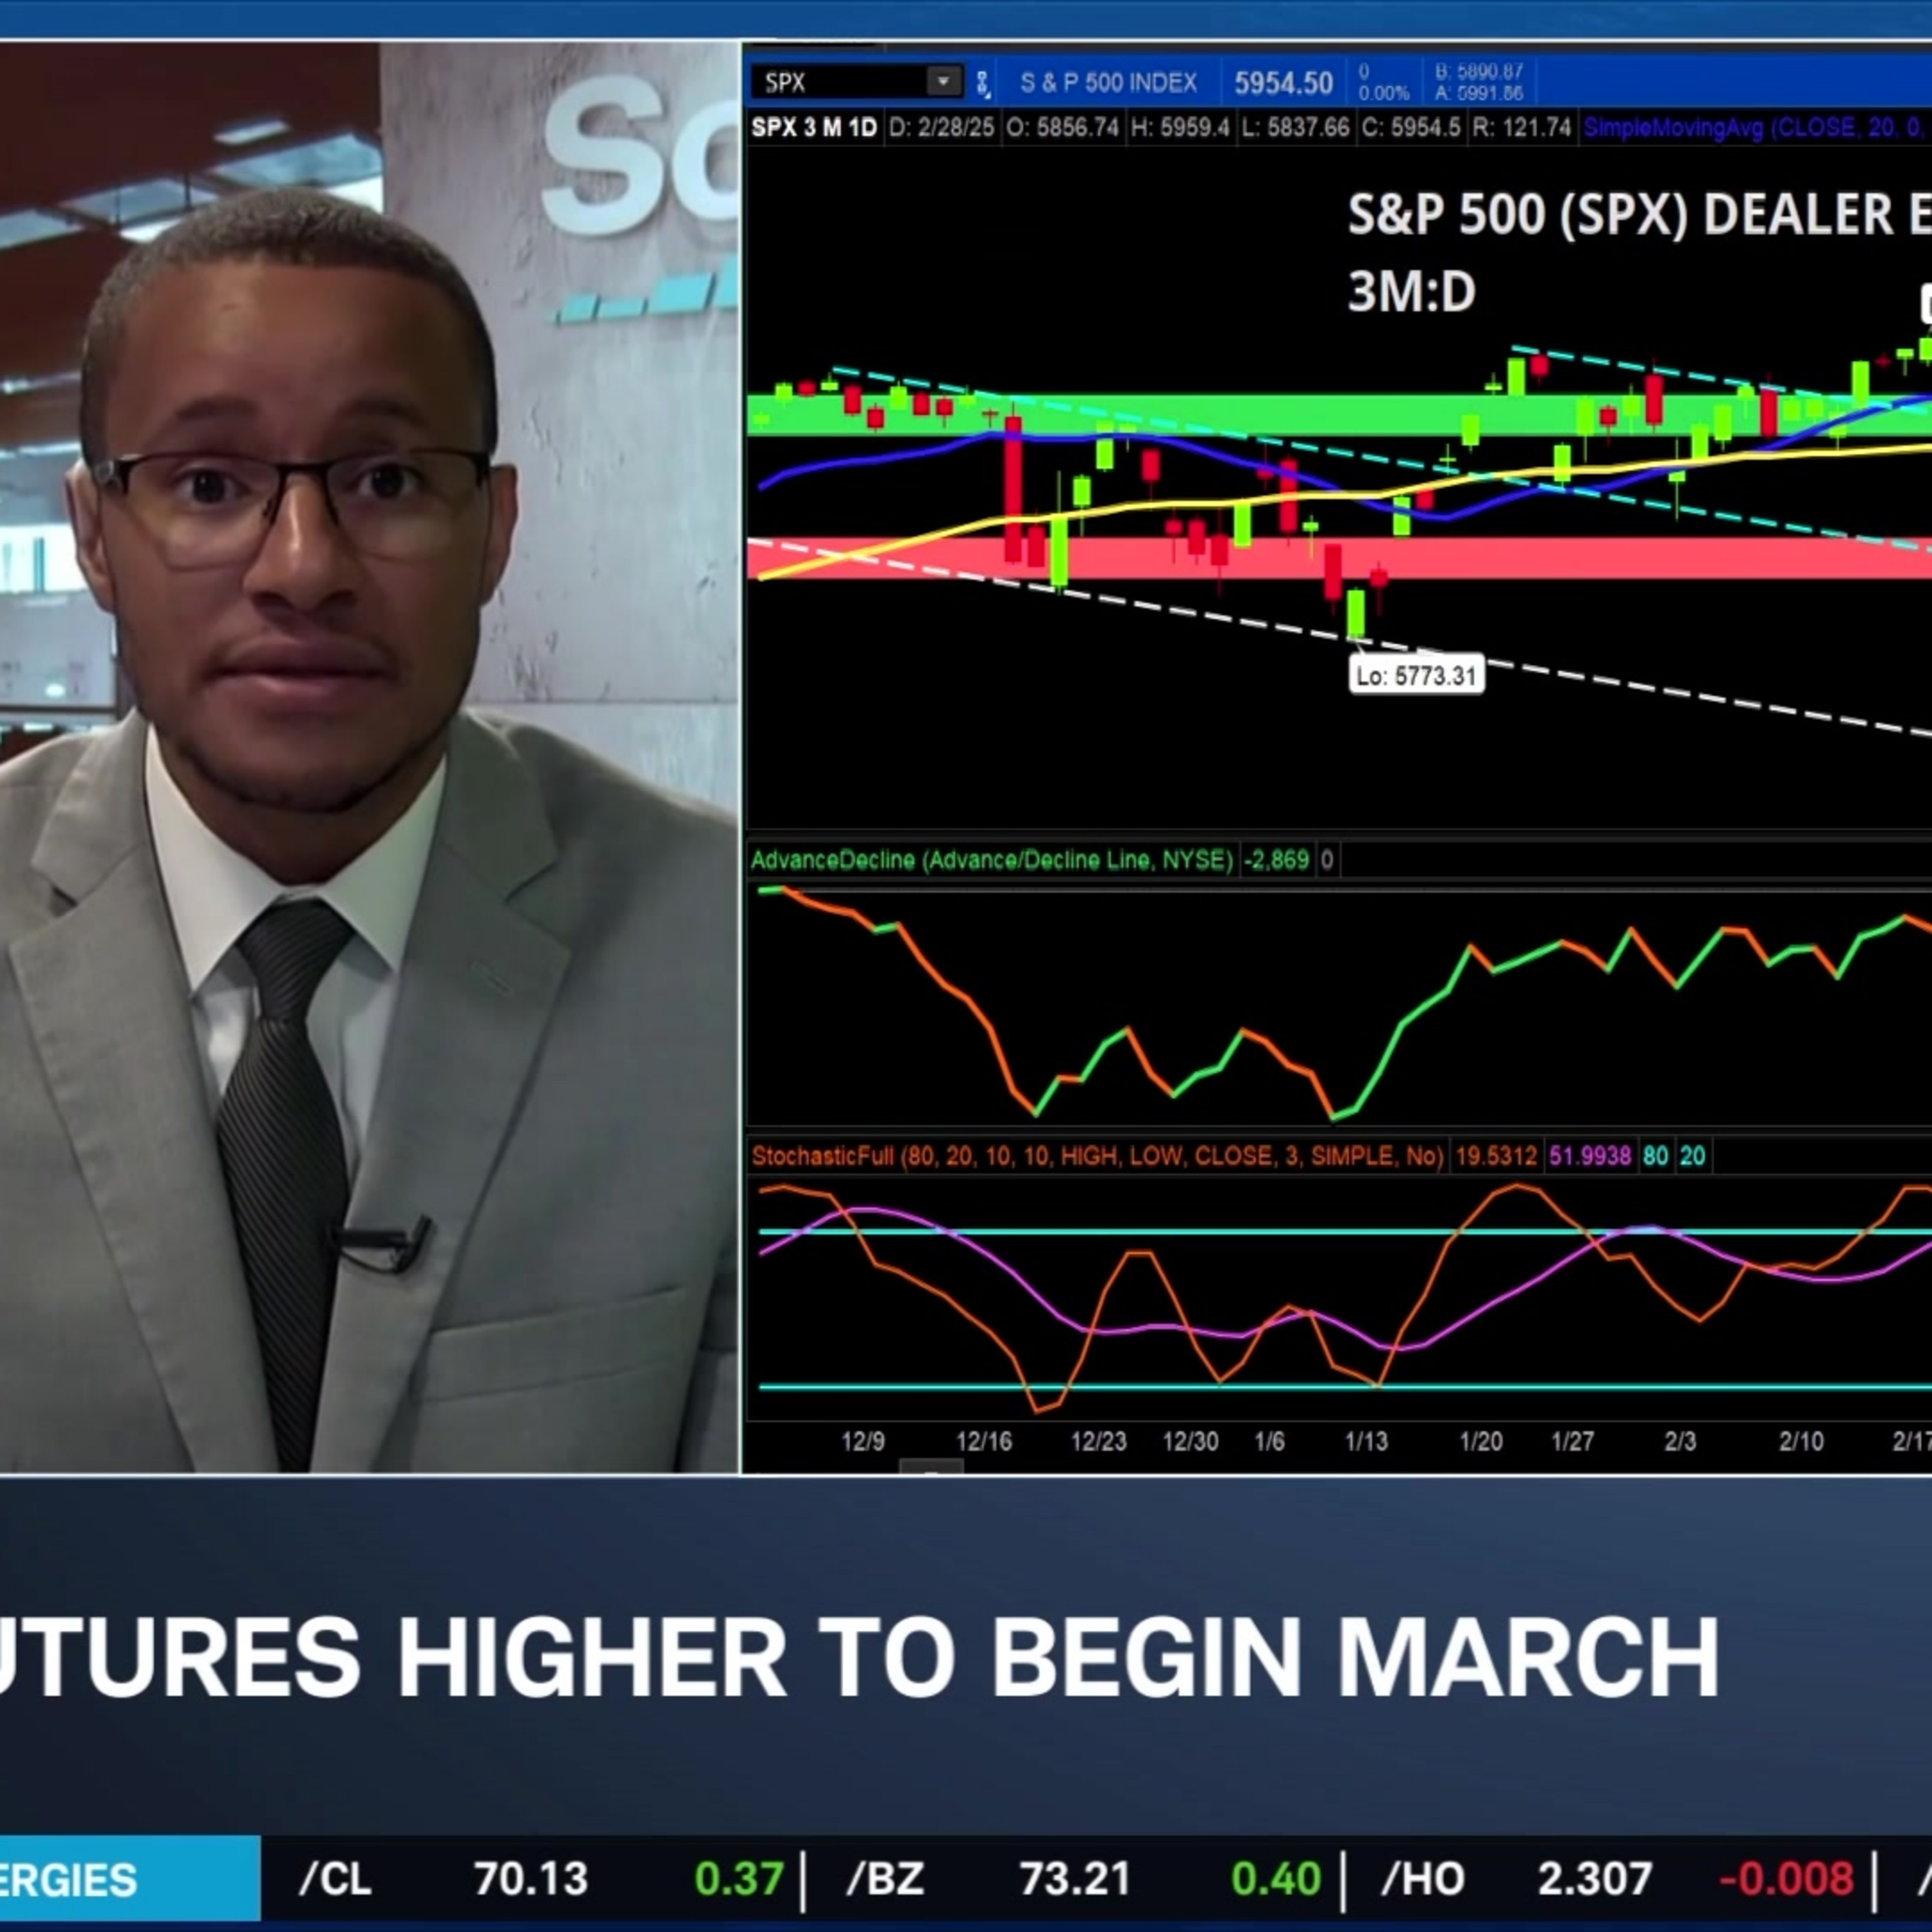Select the AdvanceDecline study label
This screenshot has height=1932, width=1932.
click(991, 860)
